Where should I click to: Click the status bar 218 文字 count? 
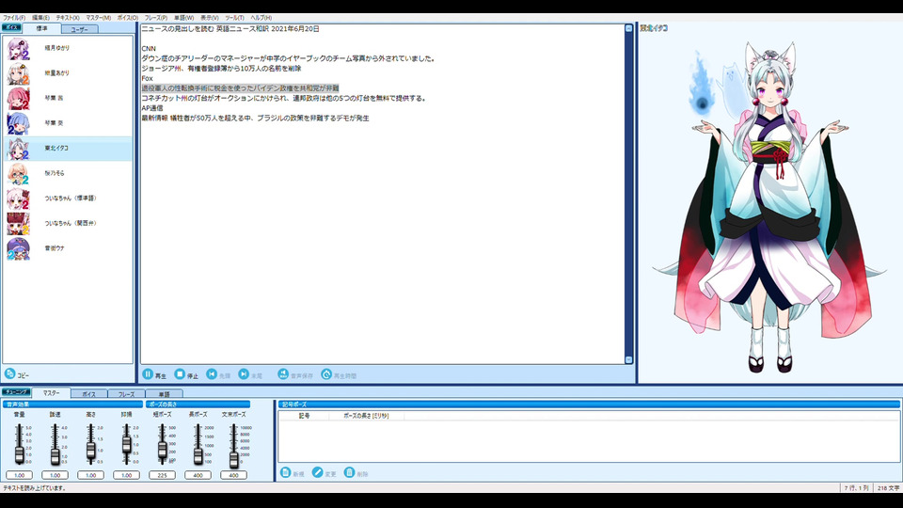[x=888, y=488]
